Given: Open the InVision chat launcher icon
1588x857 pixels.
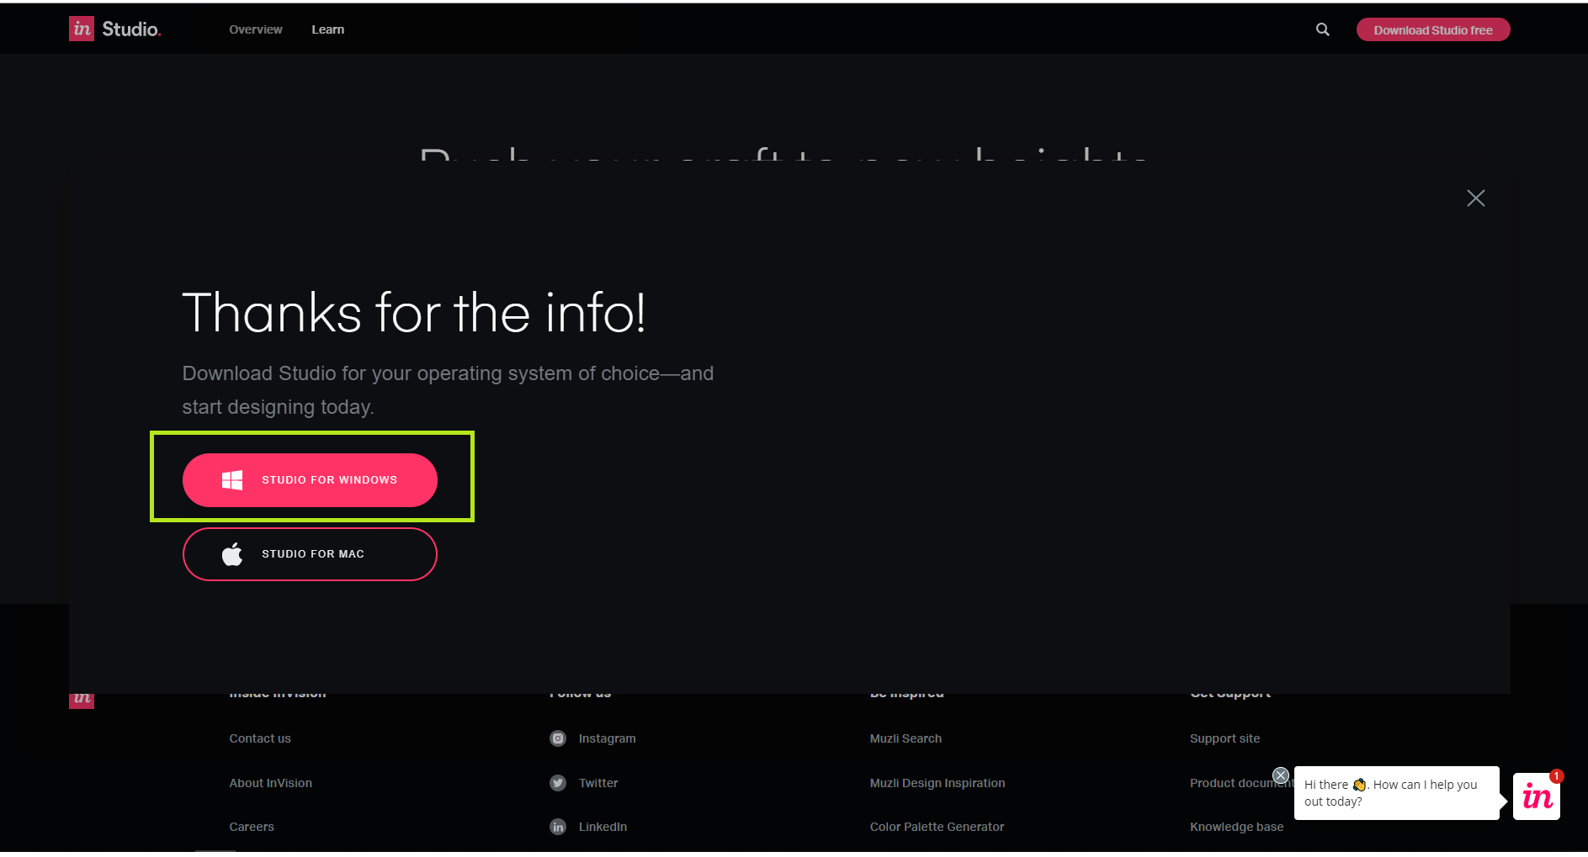Looking at the screenshot, I should (1537, 796).
